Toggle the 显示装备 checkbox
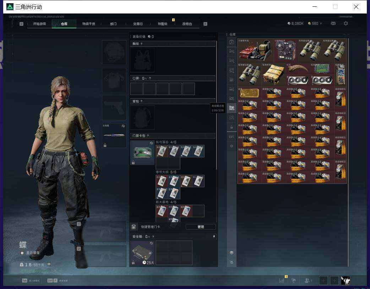Screen dimensions: 370x289 tap(22, 253)
